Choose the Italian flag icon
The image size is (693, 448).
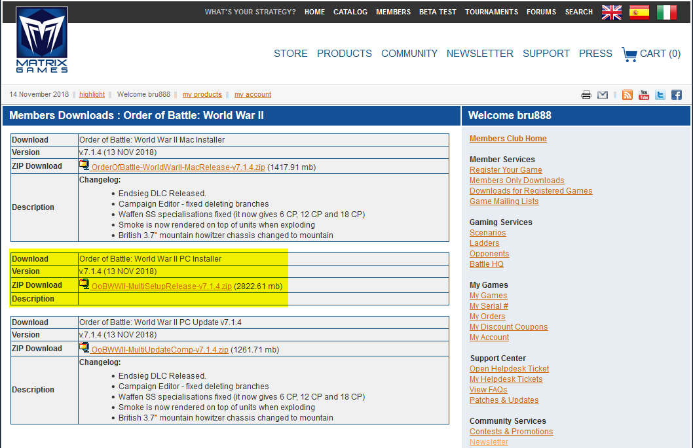coord(666,12)
